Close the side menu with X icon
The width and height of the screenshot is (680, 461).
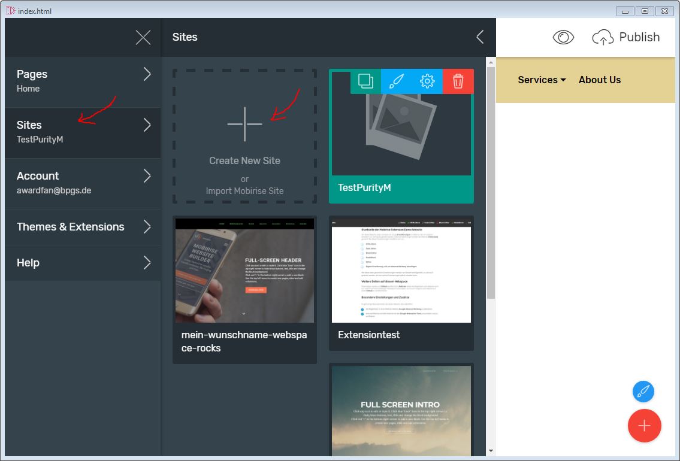point(143,38)
